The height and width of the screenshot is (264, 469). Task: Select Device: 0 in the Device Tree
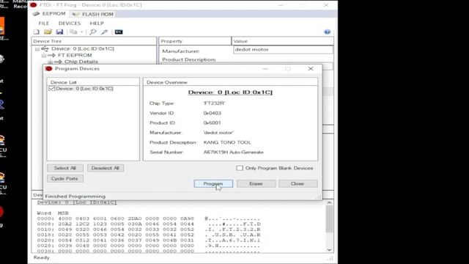pos(83,48)
